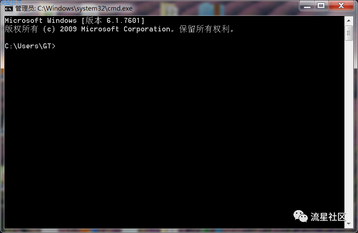
Task: Place cursor after the C:\Users\GT> prompt
Action: pyautogui.click(x=57, y=46)
